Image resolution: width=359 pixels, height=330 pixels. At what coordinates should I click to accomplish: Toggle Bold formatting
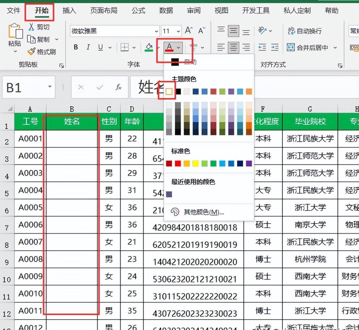76,47
